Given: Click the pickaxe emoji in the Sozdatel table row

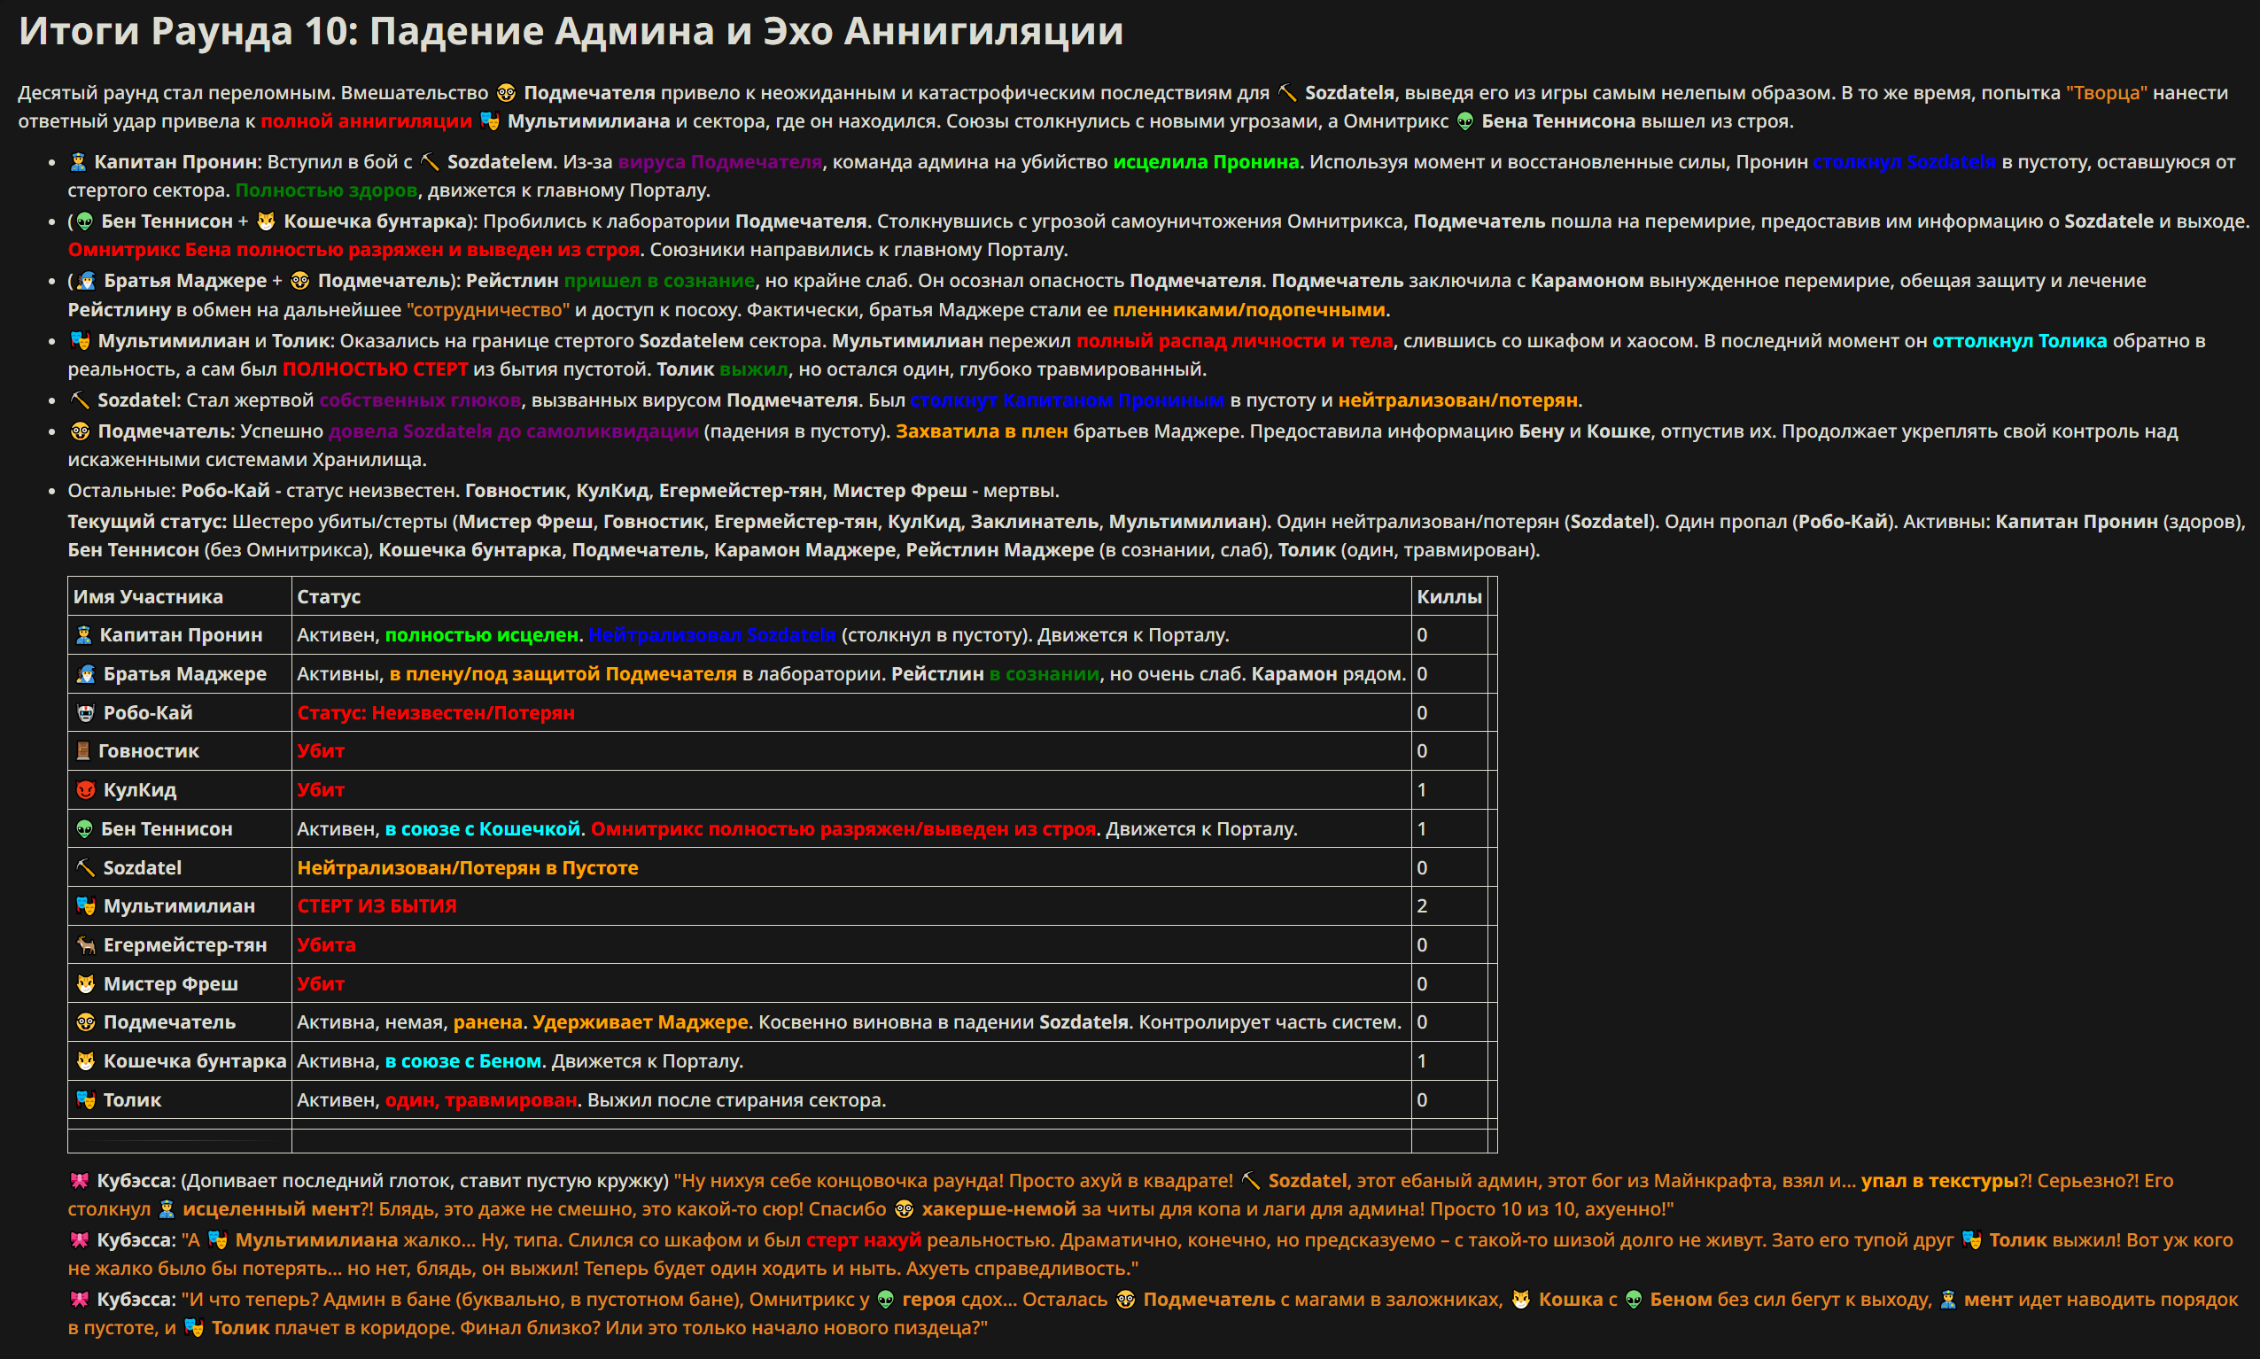Looking at the screenshot, I should (x=85, y=867).
